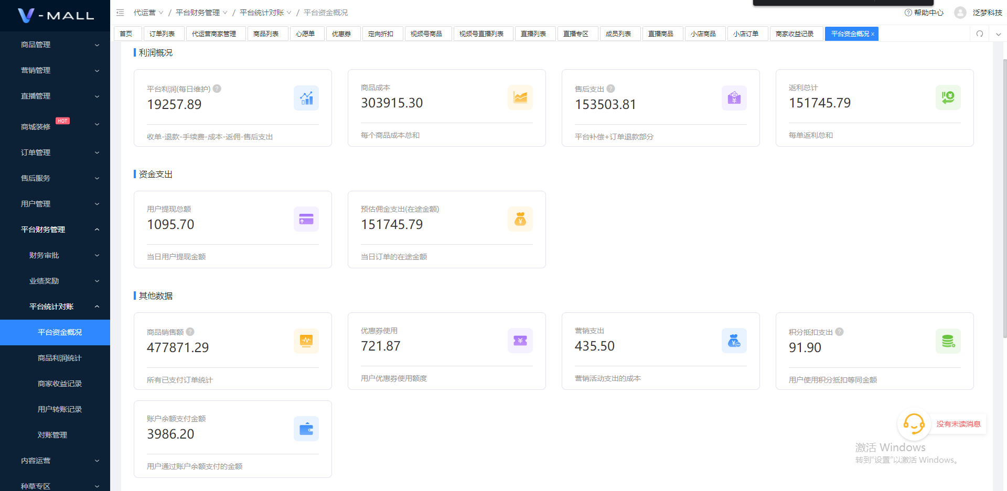Open 对账管理 in sidebar
The width and height of the screenshot is (1007, 491).
click(55, 435)
